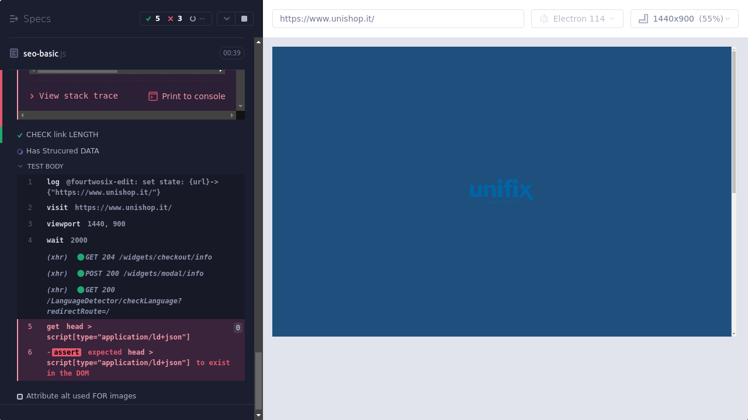Viewport: 748px width, 420px height.
Task: Open the 1440x900 viewport dropdown
Action: tap(684, 19)
